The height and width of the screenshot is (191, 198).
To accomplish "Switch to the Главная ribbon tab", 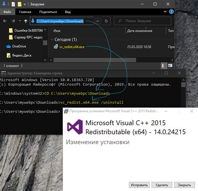I will point(25,12).
